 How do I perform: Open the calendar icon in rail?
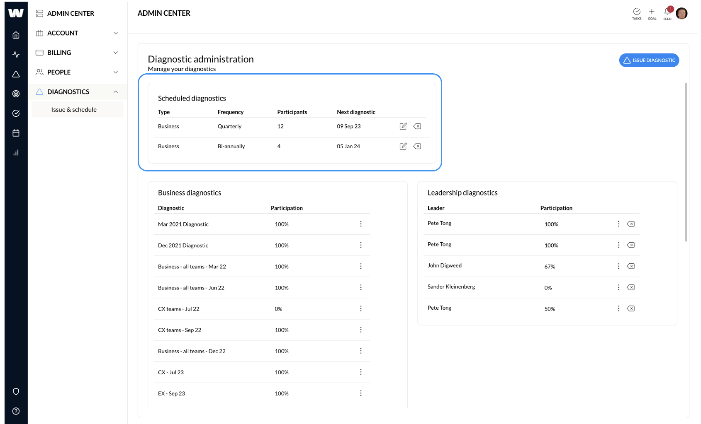pos(16,133)
